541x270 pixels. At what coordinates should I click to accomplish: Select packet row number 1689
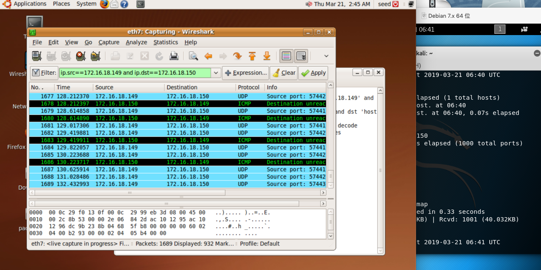(x=178, y=184)
